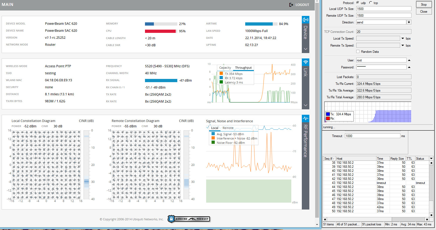Screen dimensions: 436x230
Task: Click the blue Tx legend square
Action: pyautogui.click(x=328, y=114)
